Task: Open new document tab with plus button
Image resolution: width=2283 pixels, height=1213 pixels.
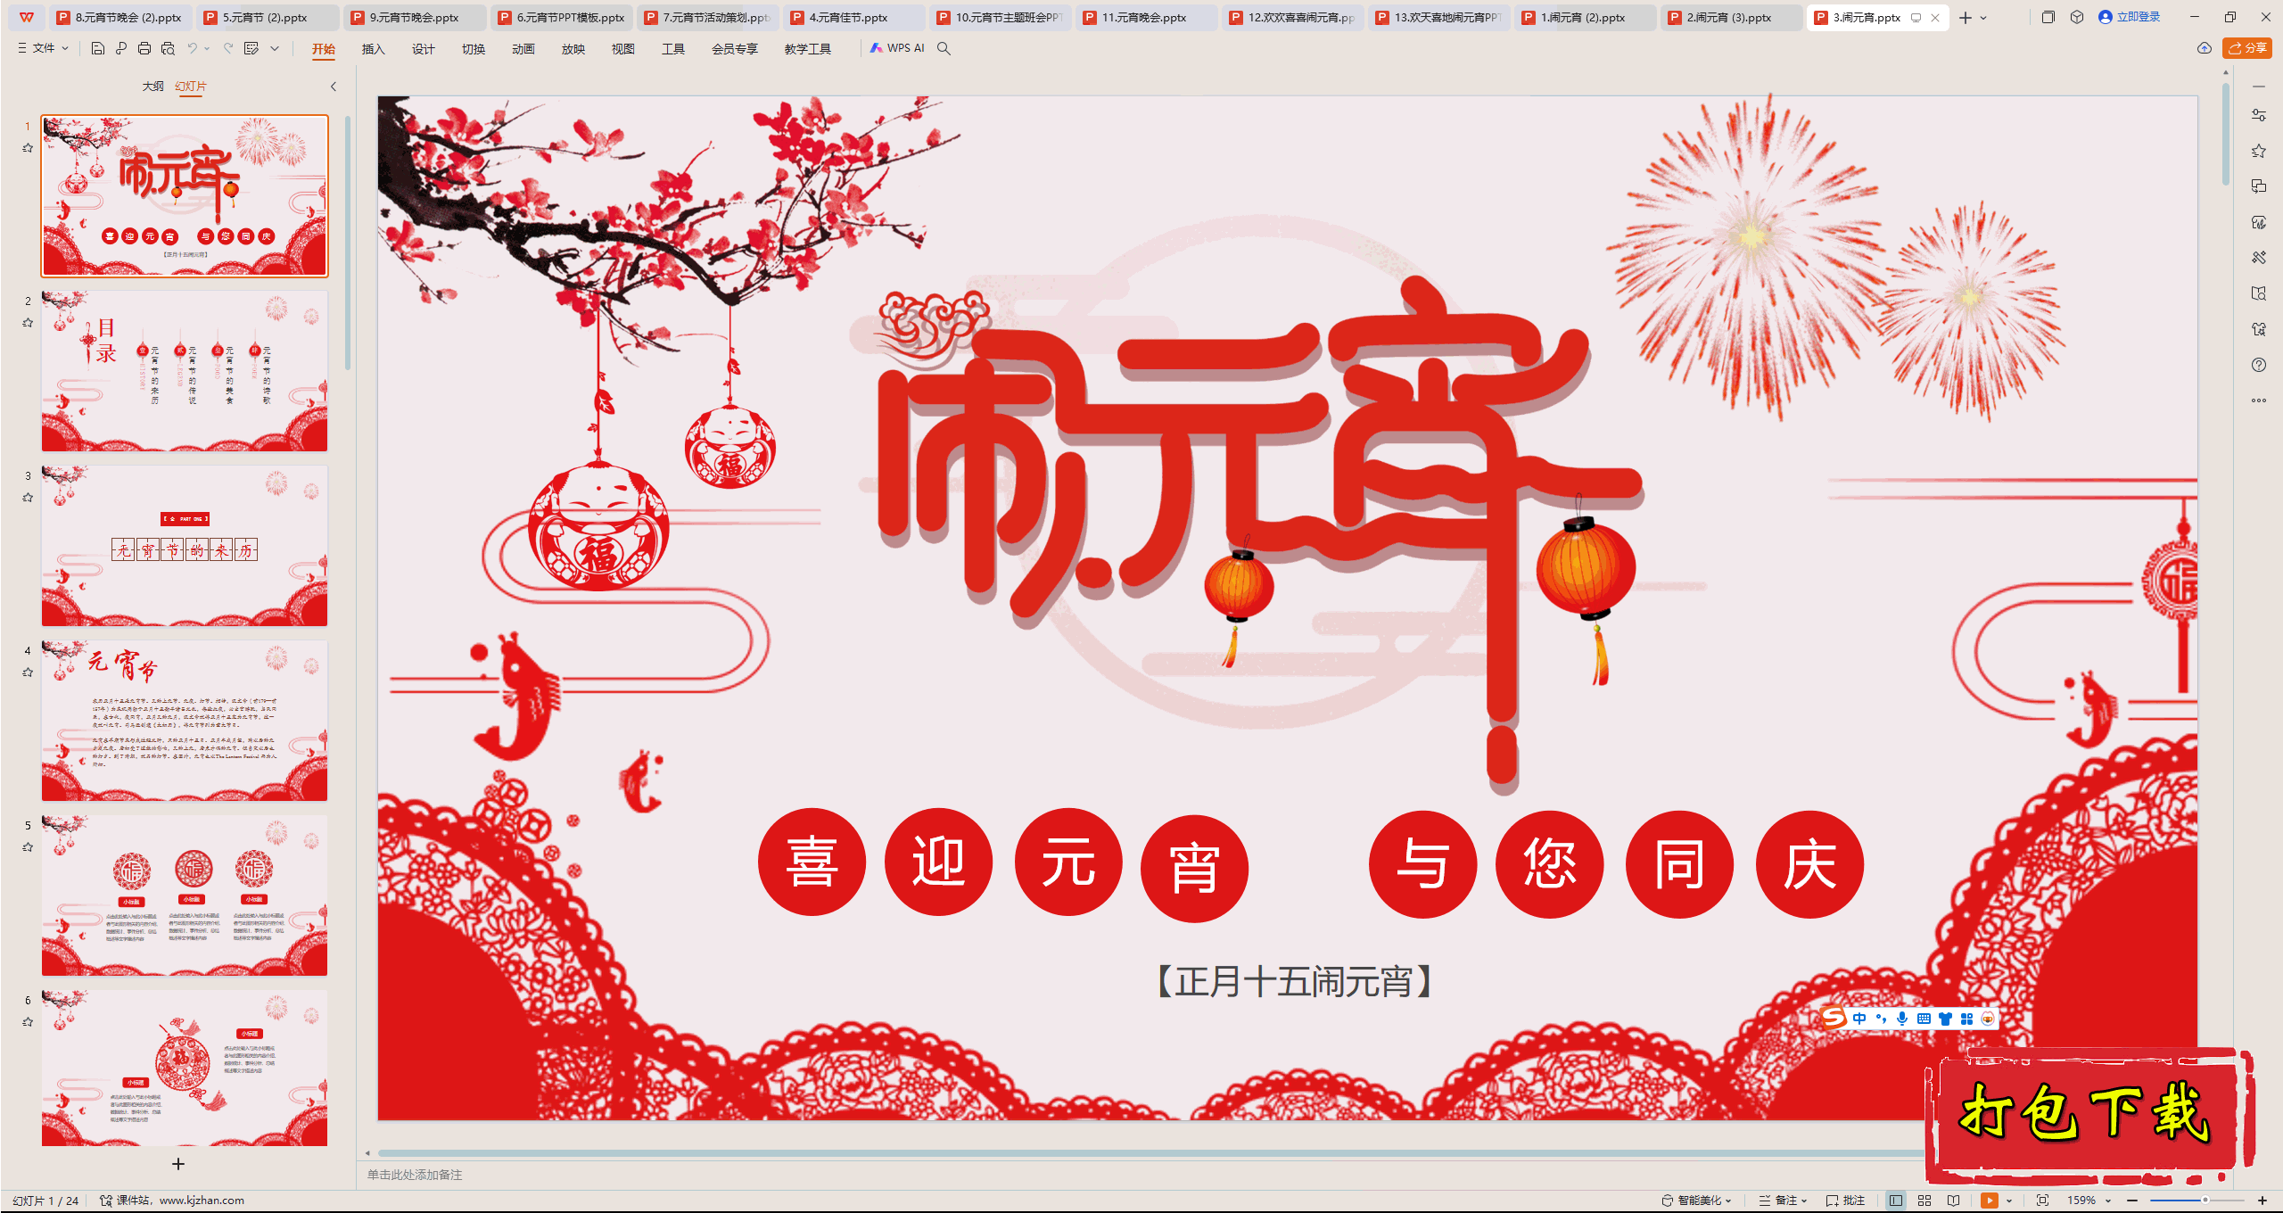Action: click(1966, 17)
